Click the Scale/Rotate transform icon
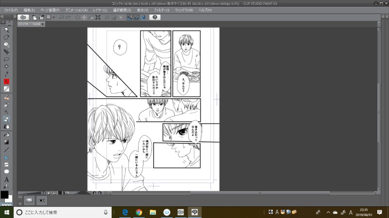Viewport: 389px width, 218px height. (x=98, y=17)
